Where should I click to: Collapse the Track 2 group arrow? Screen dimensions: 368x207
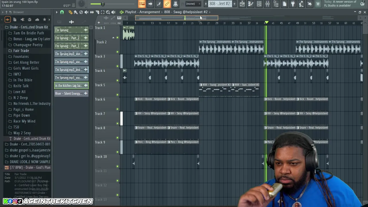click(x=113, y=38)
